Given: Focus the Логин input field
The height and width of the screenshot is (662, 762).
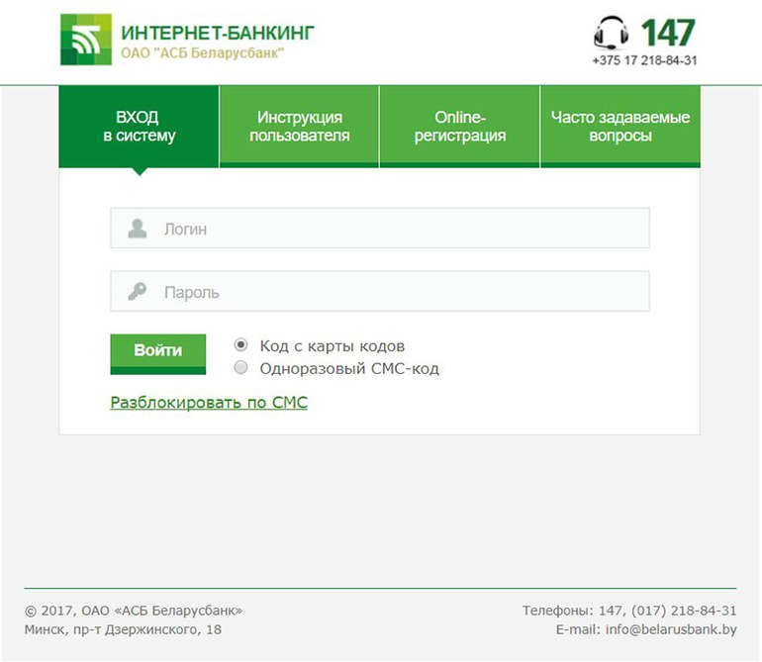Looking at the screenshot, I should pyautogui.click(x=380, y=228).
